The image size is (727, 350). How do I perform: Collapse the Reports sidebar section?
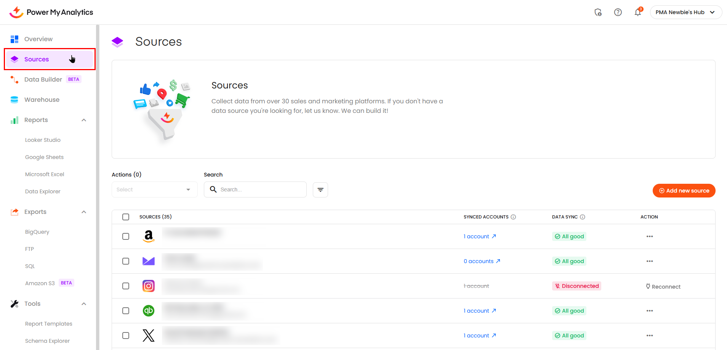point(84,120)
